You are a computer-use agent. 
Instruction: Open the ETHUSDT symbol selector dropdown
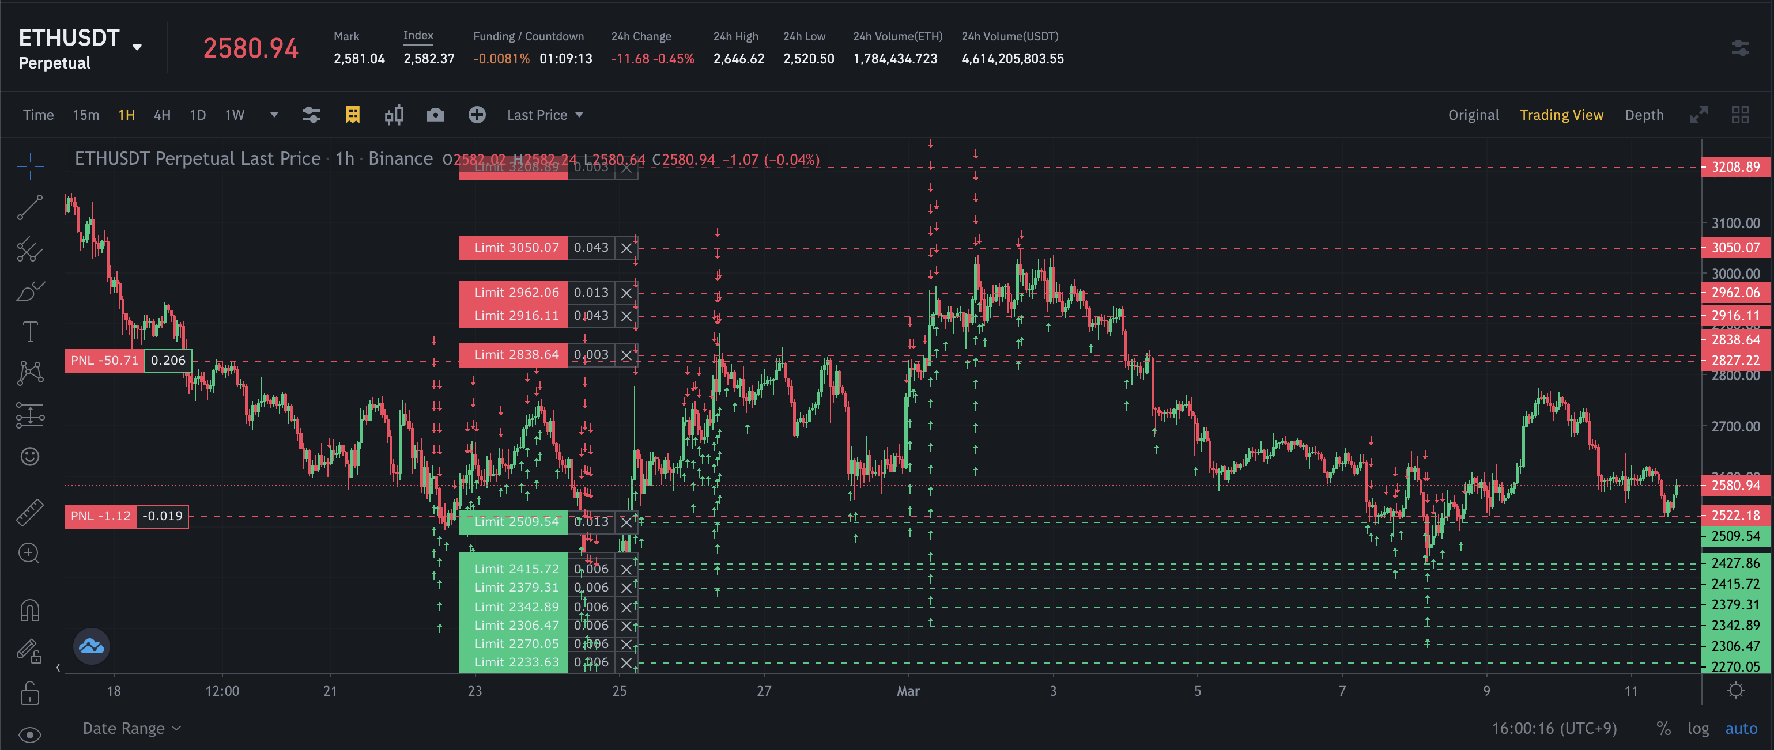click(137, 47)
